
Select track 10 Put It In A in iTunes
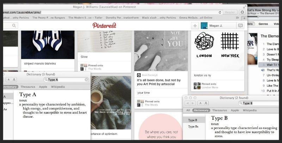[269, 91]
